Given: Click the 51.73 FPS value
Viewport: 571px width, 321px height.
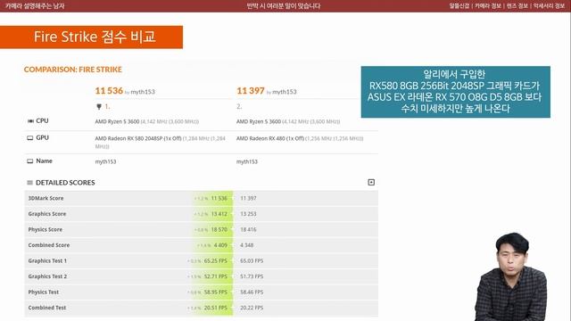Looking at the screenshot, I should coord(252,276).
